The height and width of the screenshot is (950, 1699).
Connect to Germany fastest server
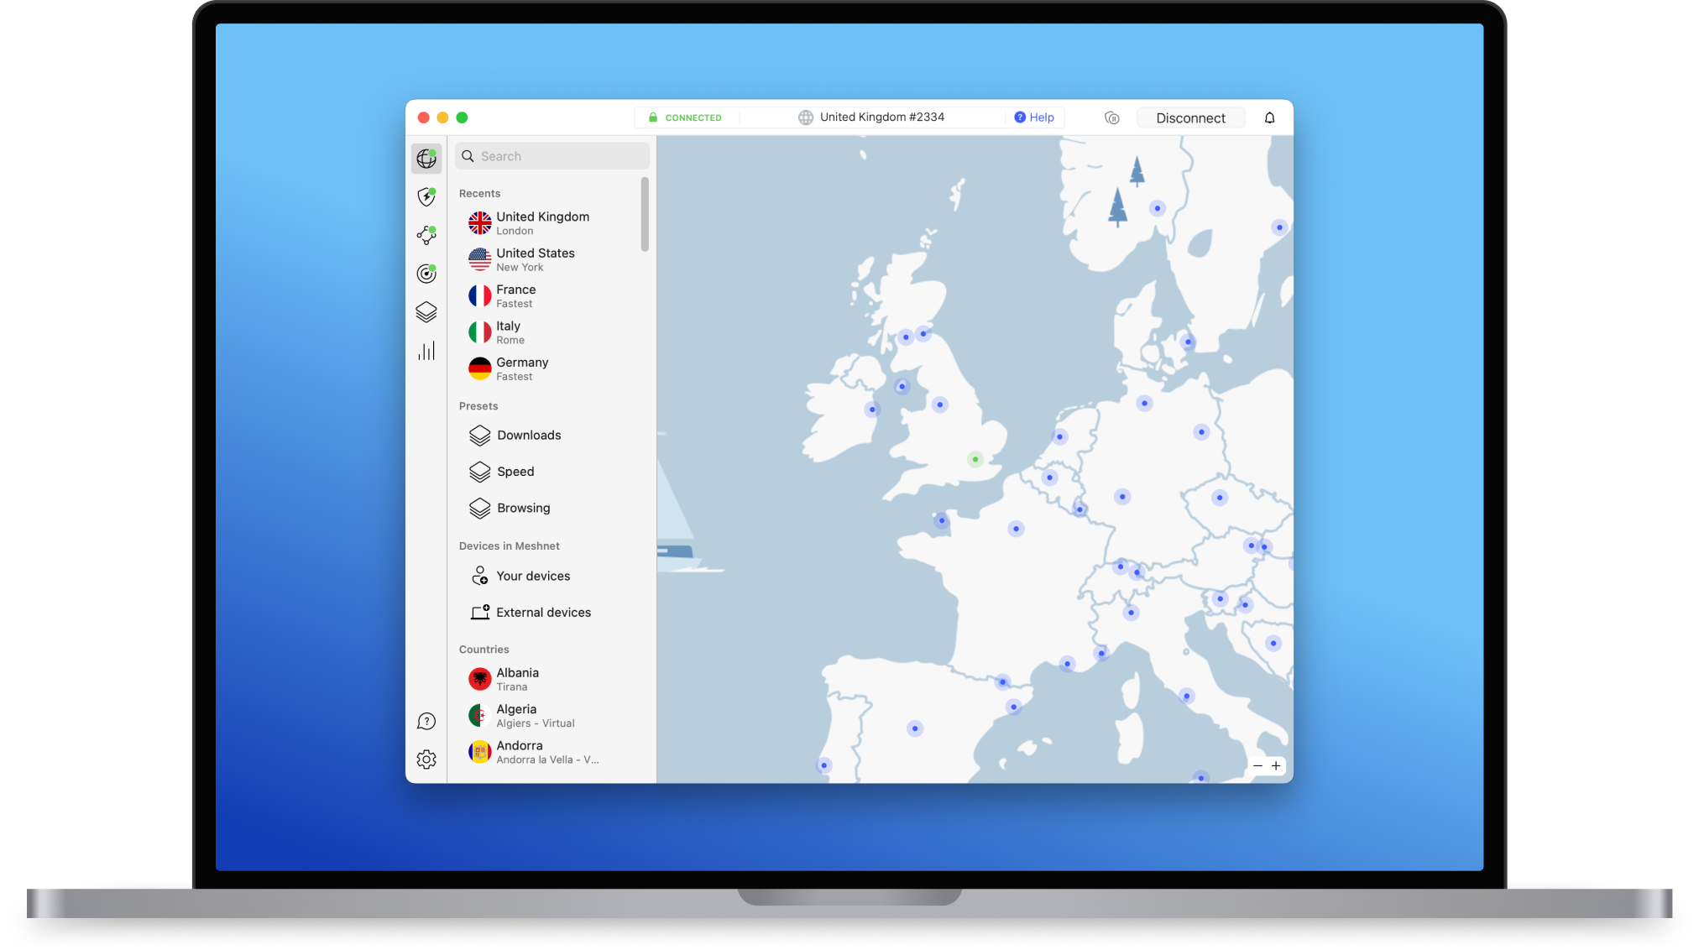pos(521,368)
